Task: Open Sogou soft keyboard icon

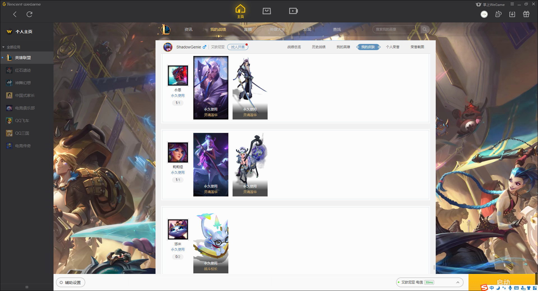Action: (516, 288)
